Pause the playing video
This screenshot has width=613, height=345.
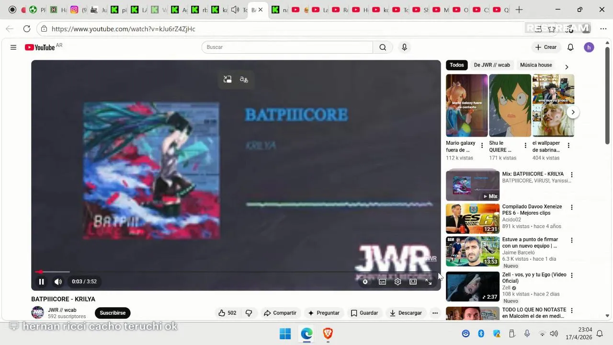click(x=41, y=282)
